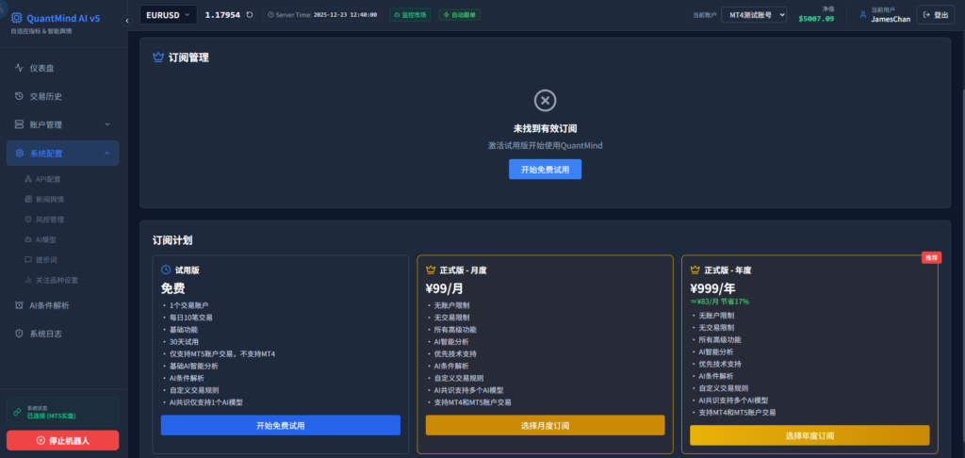
Task: Toggle the 监控市场 market monitoring badge
Action: pyautogui.click(x=409, y=15)
